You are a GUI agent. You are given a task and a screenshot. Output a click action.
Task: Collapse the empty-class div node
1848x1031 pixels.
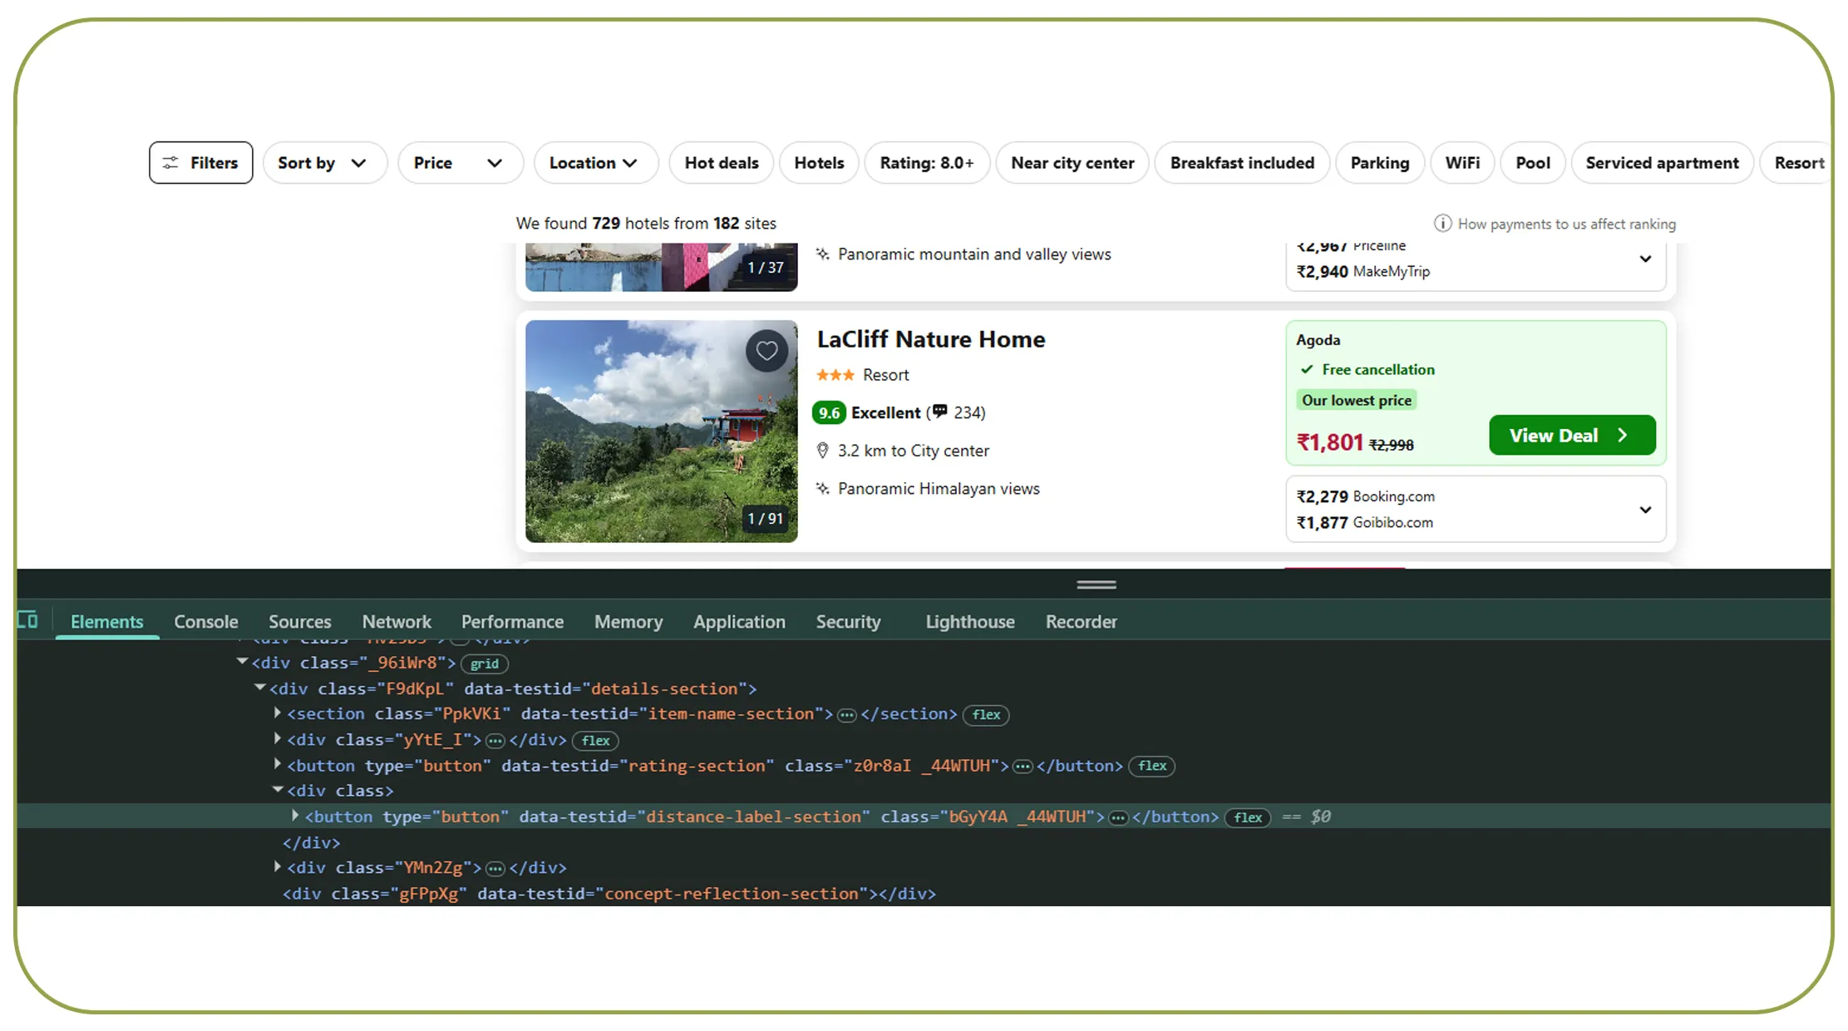point(278,790)
